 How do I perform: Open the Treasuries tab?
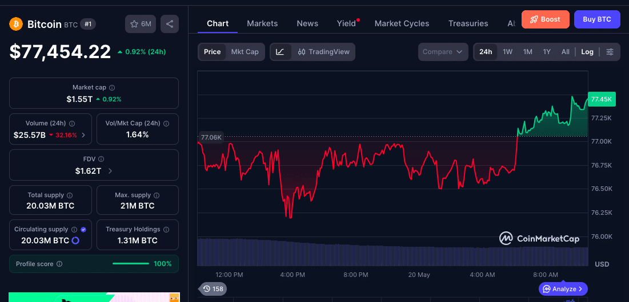click(468, 23)
